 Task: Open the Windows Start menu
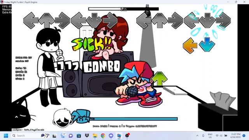pos(6,136)
